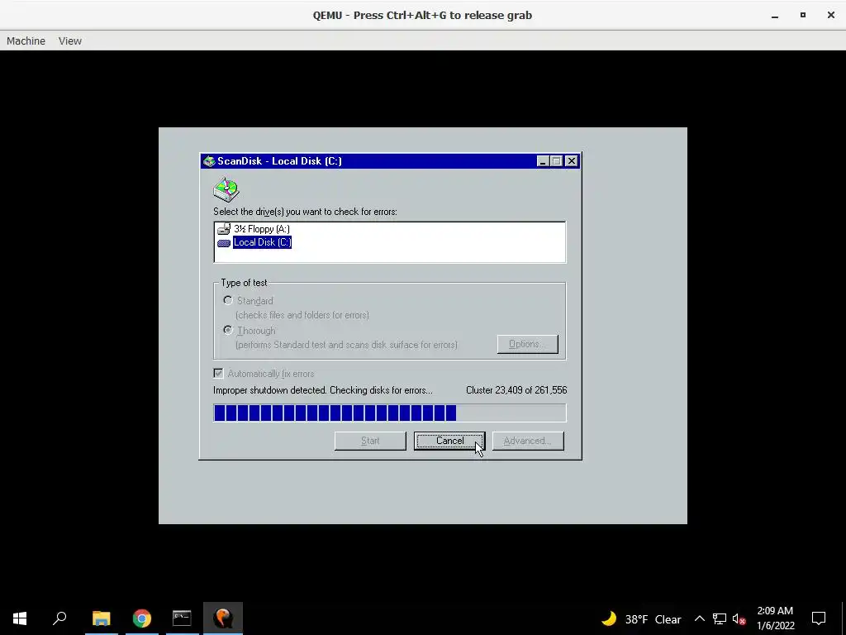Open Google Chrome from taskbar

point(142,618)
